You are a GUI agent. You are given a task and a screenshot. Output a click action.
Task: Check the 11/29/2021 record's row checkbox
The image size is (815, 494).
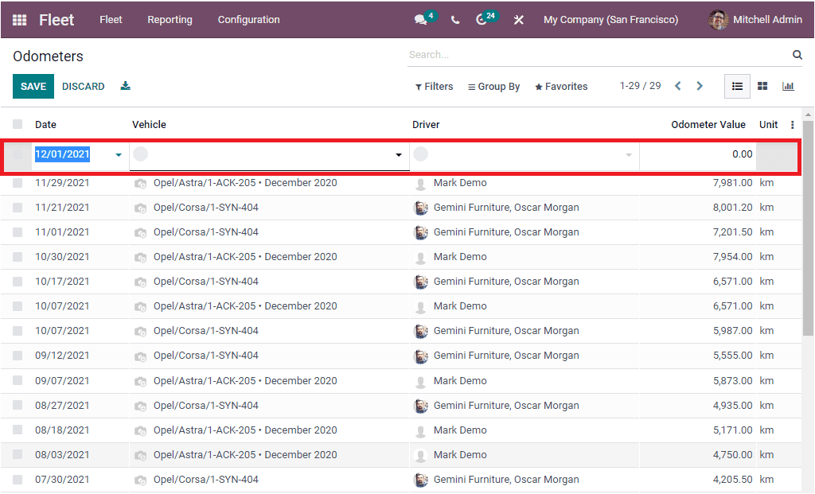click(18, 182)
